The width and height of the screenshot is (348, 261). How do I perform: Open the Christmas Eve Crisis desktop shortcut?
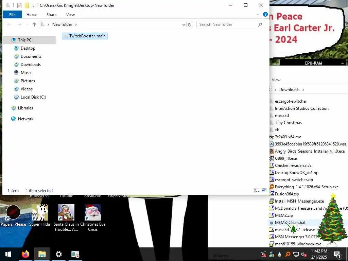(x=93, y=218)
